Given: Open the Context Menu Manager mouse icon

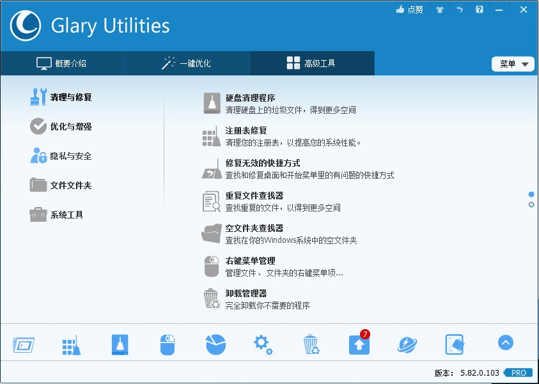Looking at the screenshot, I should pos(167,343).
